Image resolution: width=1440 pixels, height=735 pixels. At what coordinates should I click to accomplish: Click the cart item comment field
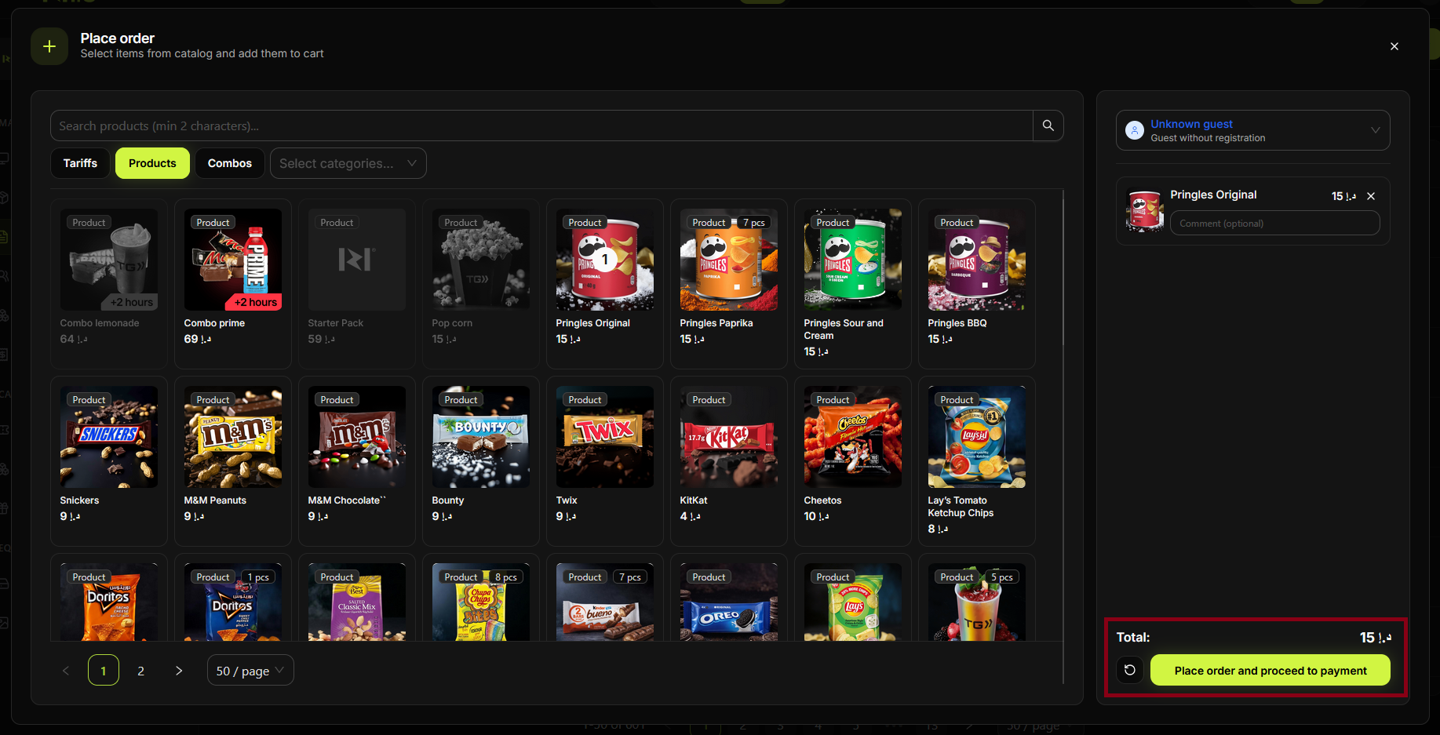click(x=1274, y=224)
